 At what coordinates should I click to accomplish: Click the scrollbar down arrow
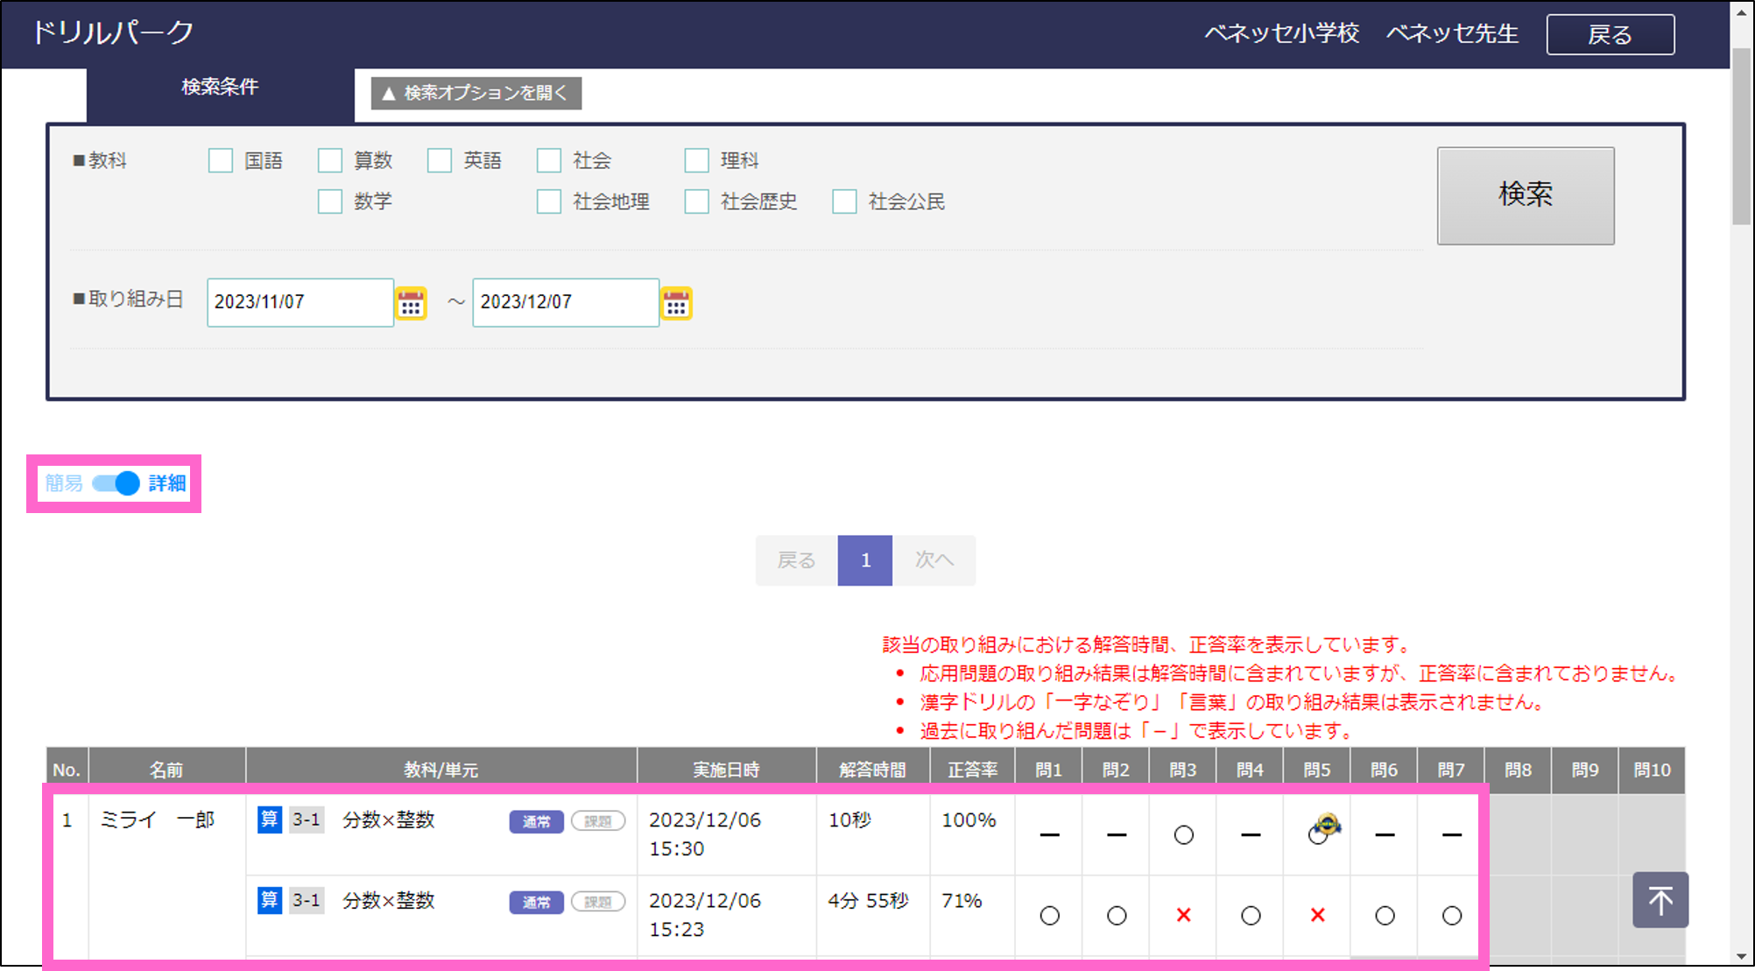(x=1742, y=957)
